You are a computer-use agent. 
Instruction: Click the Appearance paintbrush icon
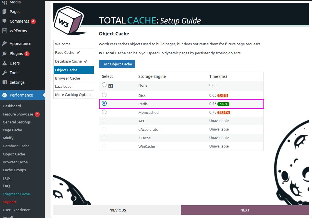5,44
